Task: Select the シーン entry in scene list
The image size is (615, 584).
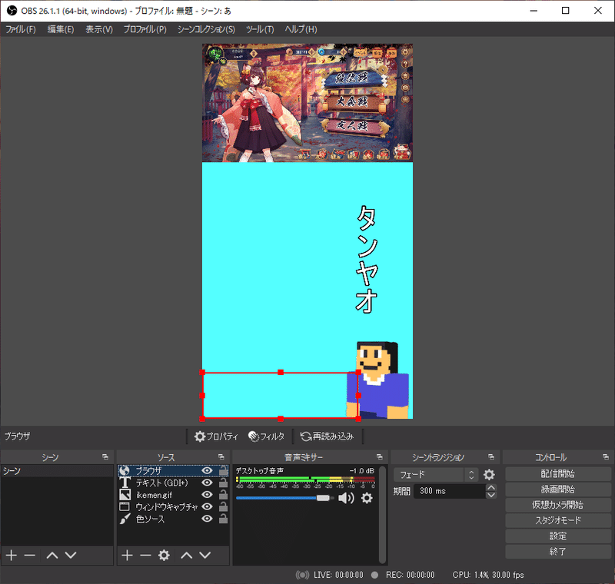Action: [57, 471]
